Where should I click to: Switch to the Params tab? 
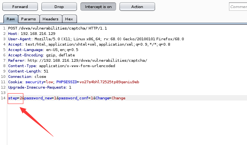[x=29, y=19]
